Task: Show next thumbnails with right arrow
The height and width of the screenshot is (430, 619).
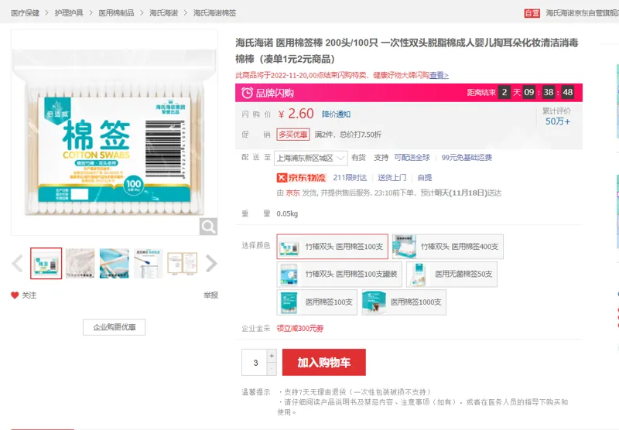Action: pyautogui.click(x=211, y=264)
